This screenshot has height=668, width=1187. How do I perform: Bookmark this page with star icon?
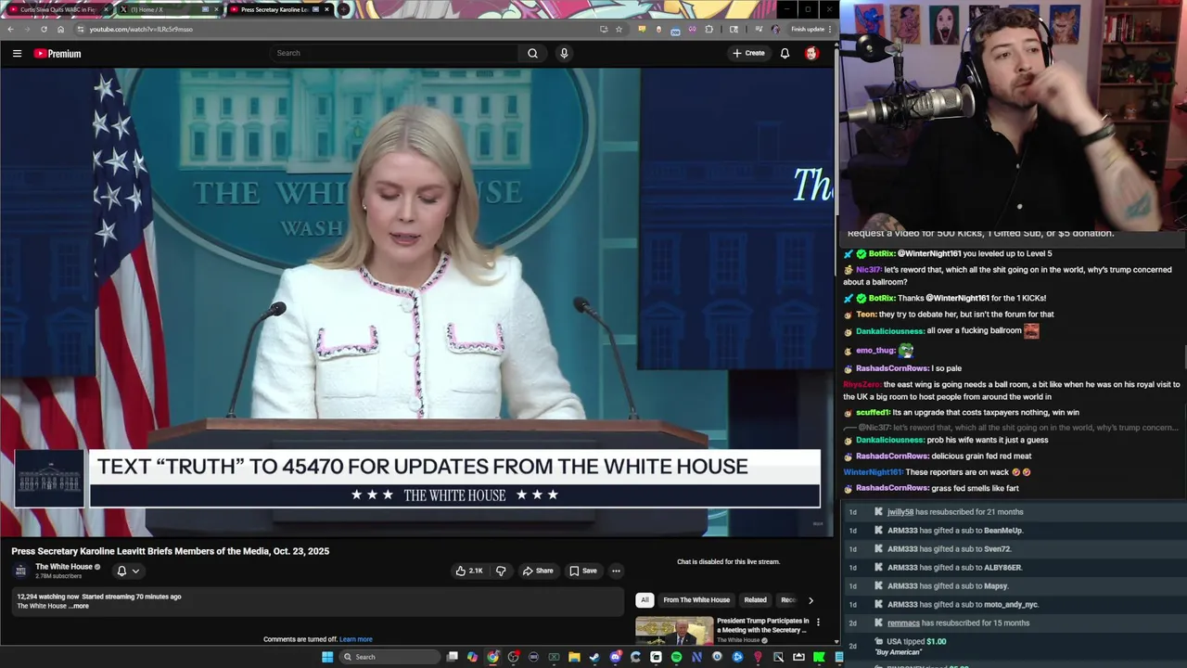click(619, 29)
